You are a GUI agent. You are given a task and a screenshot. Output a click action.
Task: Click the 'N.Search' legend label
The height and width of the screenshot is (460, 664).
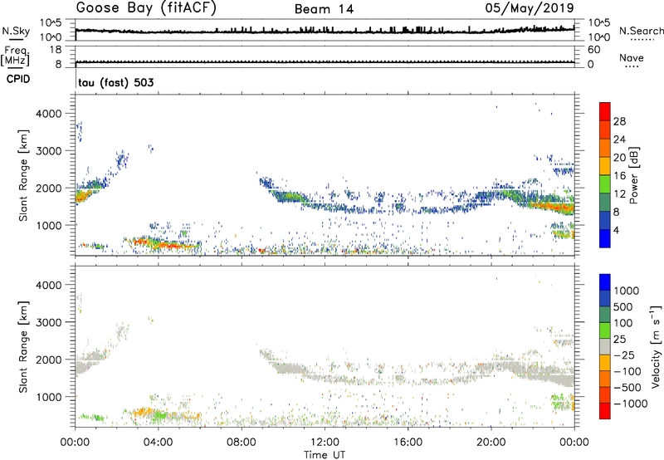pyautogui.click(x=641, y=31)
